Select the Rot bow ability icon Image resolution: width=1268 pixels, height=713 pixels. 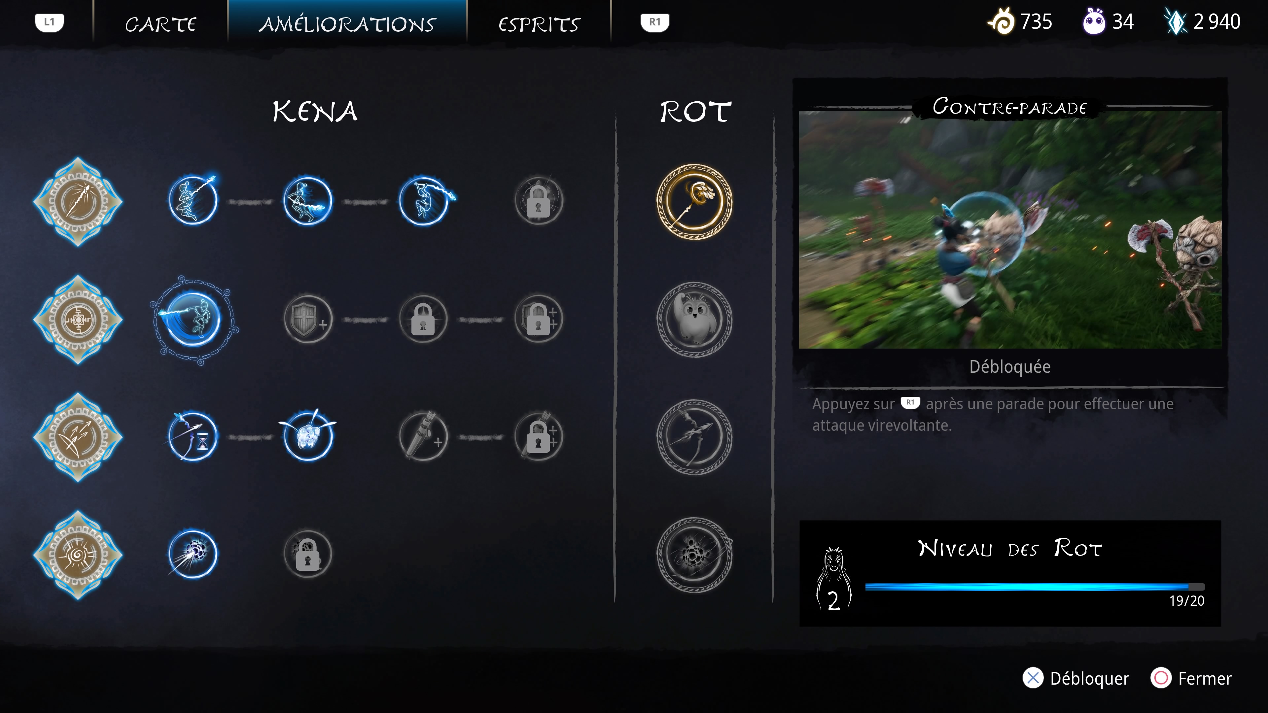coord(694,437)
